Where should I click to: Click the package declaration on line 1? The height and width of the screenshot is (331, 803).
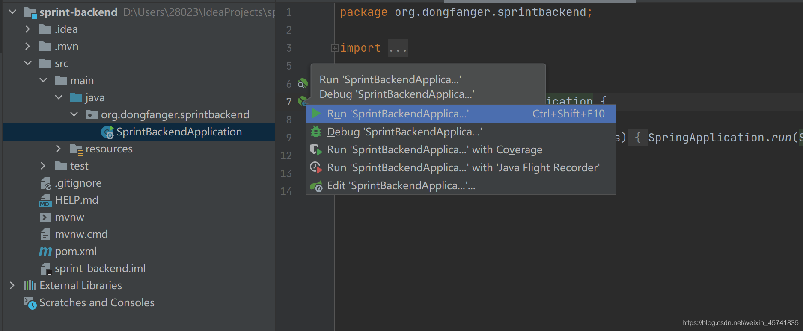click(x=466, y=12)
